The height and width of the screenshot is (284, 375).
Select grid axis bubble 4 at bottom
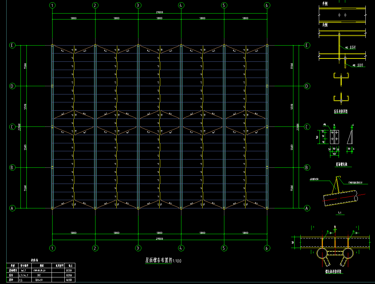[181, 248]
